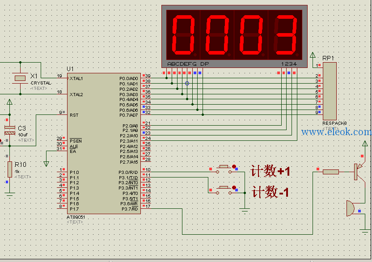Click the 计数+1 text label
The width and height of the screenshot is (372, 262).
271,171
